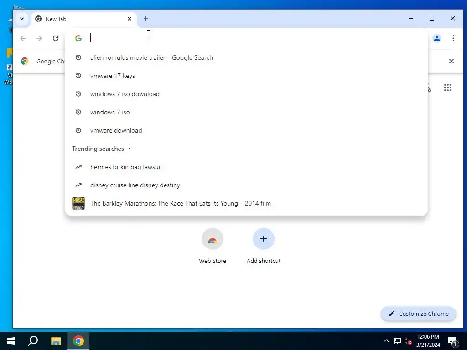Open the taskbar clock showing 12:06 PM
The height and width of the screenshot is (350, 467).
tap(428, 341)
